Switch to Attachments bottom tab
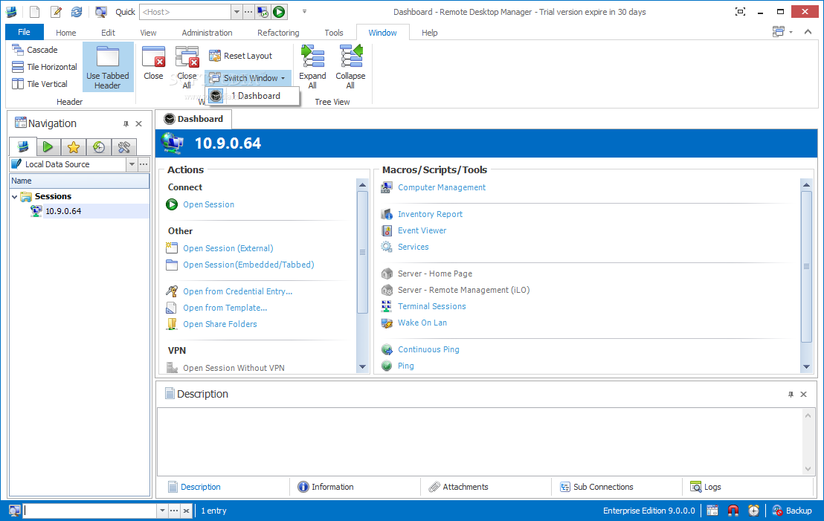824x521 pixels. coord(458,487)
